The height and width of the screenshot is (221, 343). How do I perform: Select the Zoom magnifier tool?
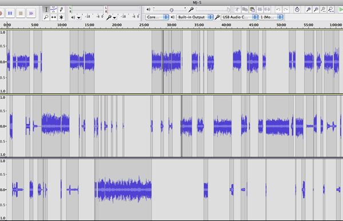coord(46,17)
